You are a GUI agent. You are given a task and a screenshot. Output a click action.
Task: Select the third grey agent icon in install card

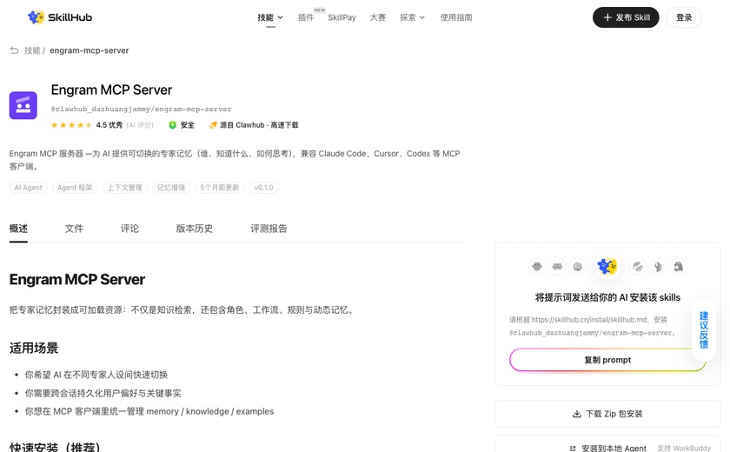(578, 267)
